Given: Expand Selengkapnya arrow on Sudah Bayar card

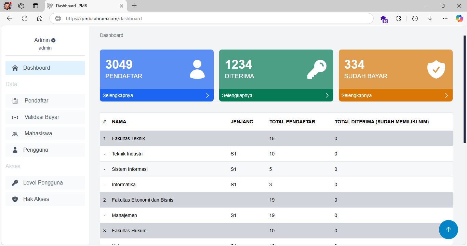Looking at the screenshot, I should click(x=446, y=95).
